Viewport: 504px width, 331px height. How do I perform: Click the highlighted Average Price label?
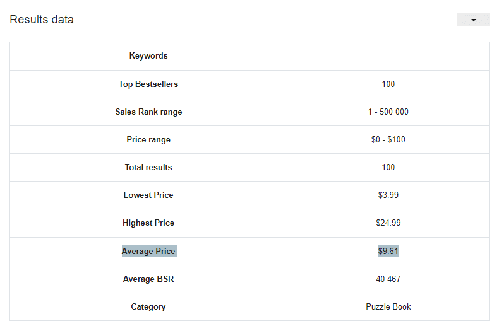coord(148,251)
